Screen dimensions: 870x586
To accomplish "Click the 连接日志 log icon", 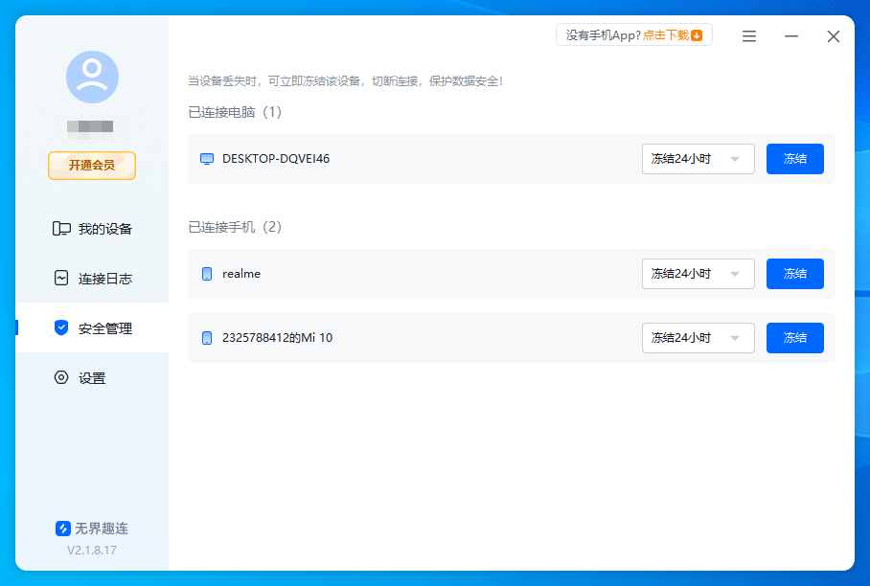I will [61, 279].
